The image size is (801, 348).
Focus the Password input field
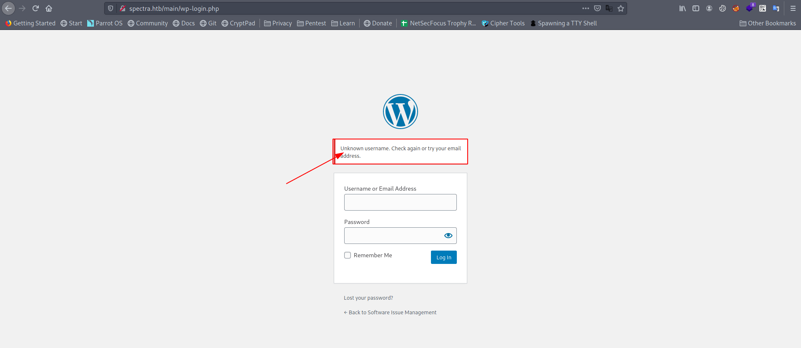(400, 236)
